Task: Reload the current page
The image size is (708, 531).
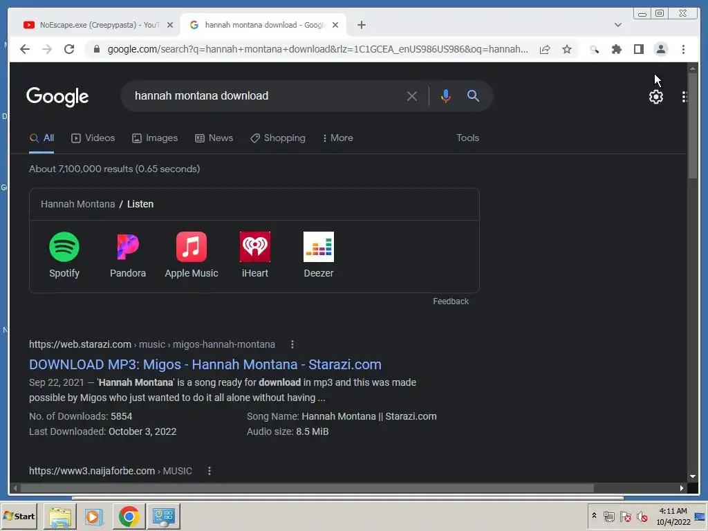Action: [69, 49]
